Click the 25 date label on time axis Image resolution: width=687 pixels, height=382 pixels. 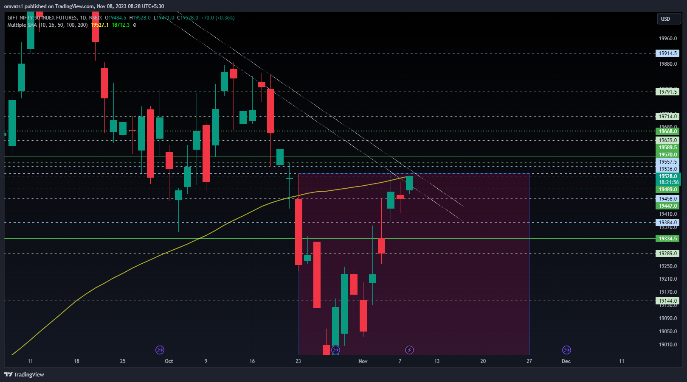point(123,361)
